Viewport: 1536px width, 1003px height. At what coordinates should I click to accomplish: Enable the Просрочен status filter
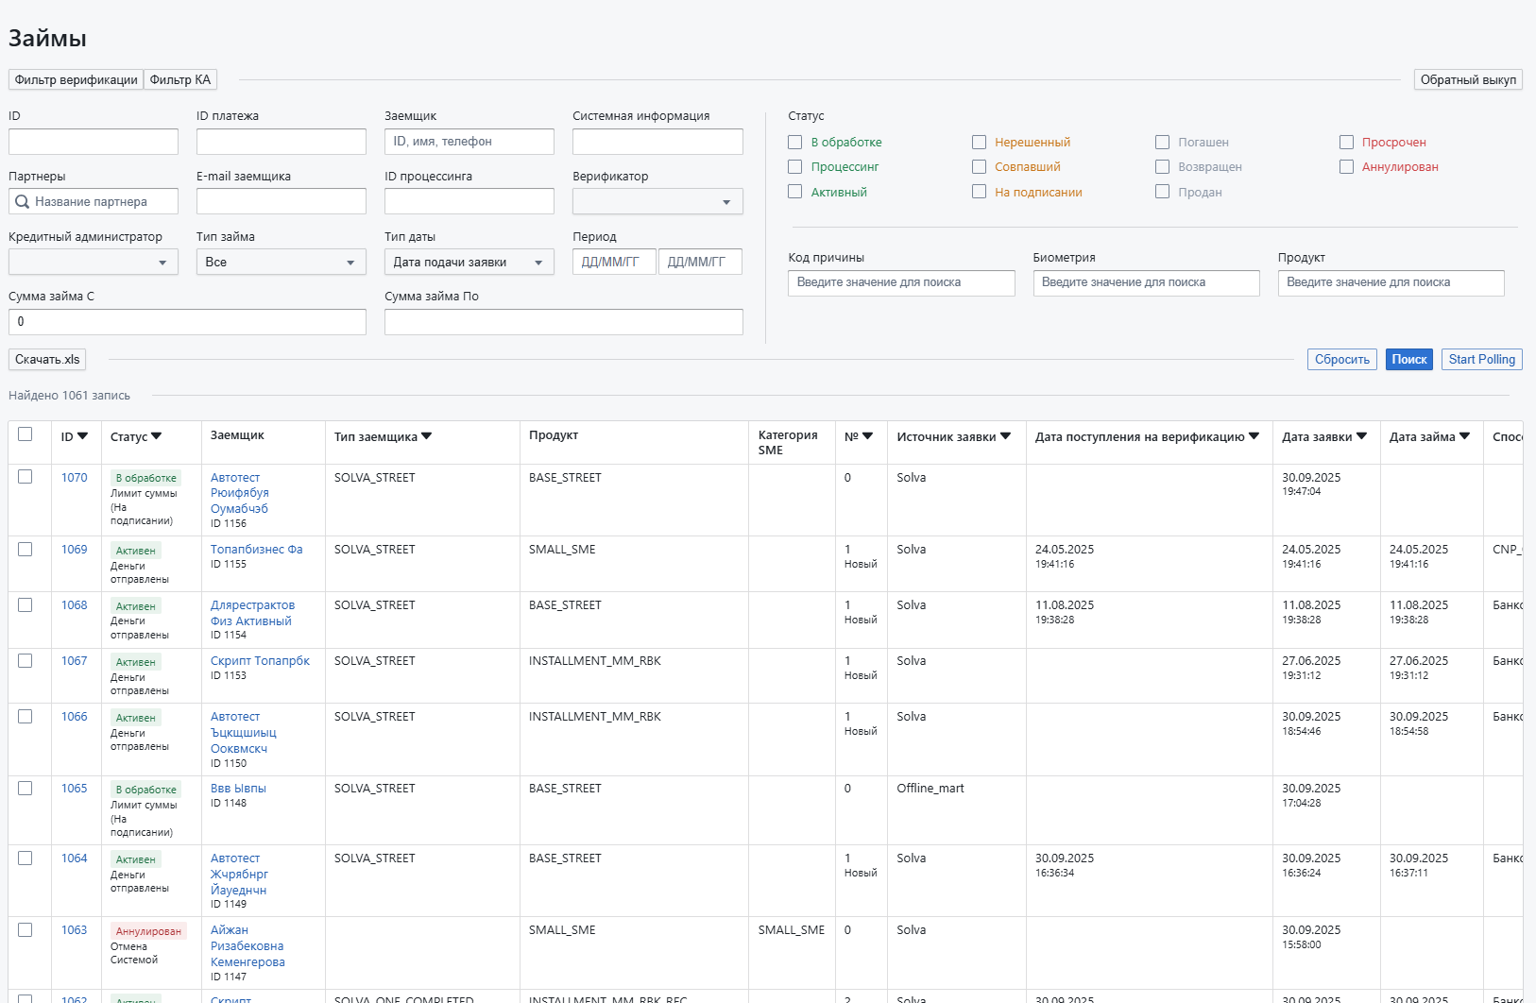click(1346, 143)
